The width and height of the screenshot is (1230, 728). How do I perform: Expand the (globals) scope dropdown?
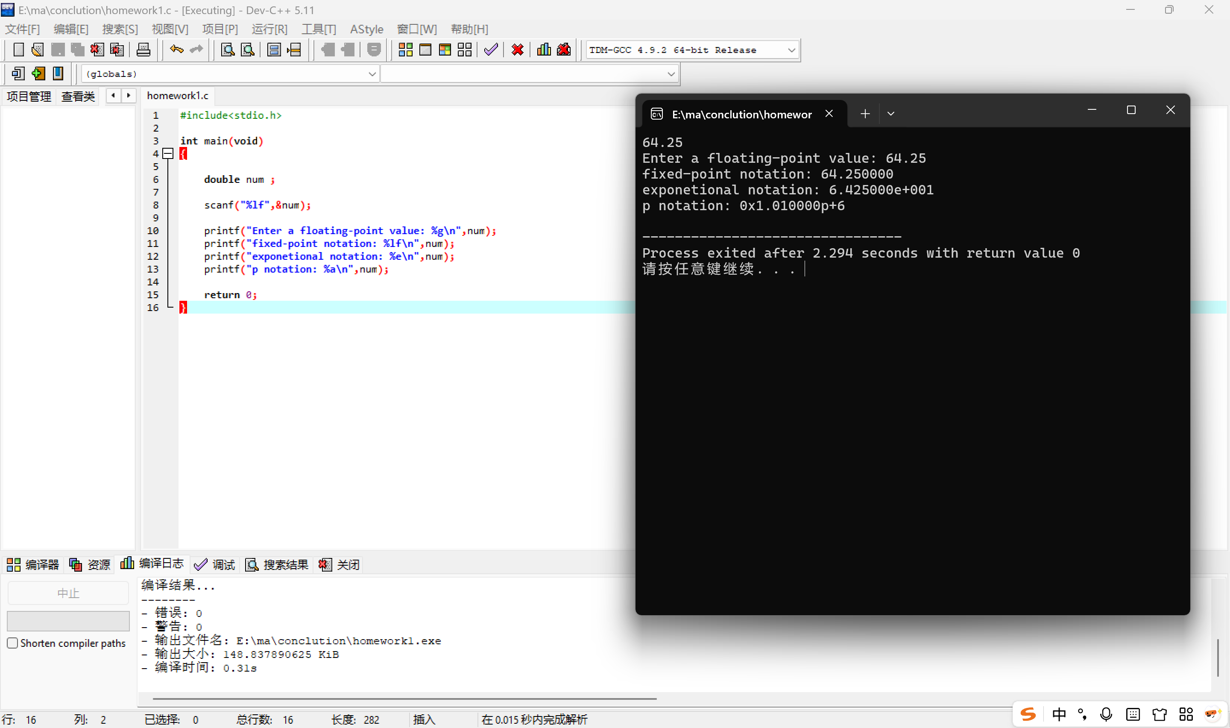pyautogui.click(x=372, y=74)
